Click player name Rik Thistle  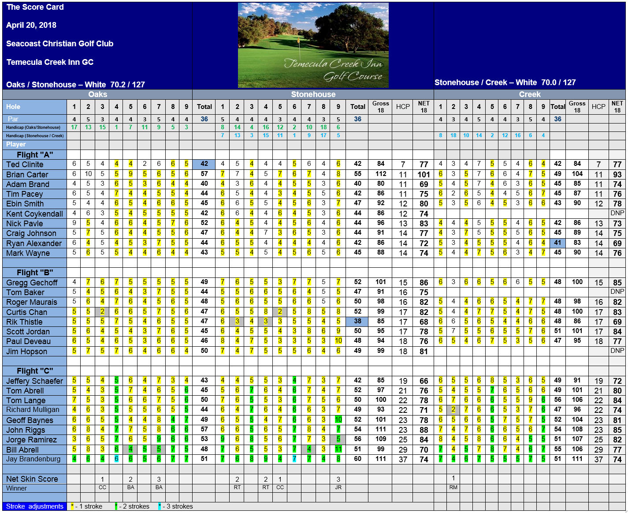[x=24, y=322]
